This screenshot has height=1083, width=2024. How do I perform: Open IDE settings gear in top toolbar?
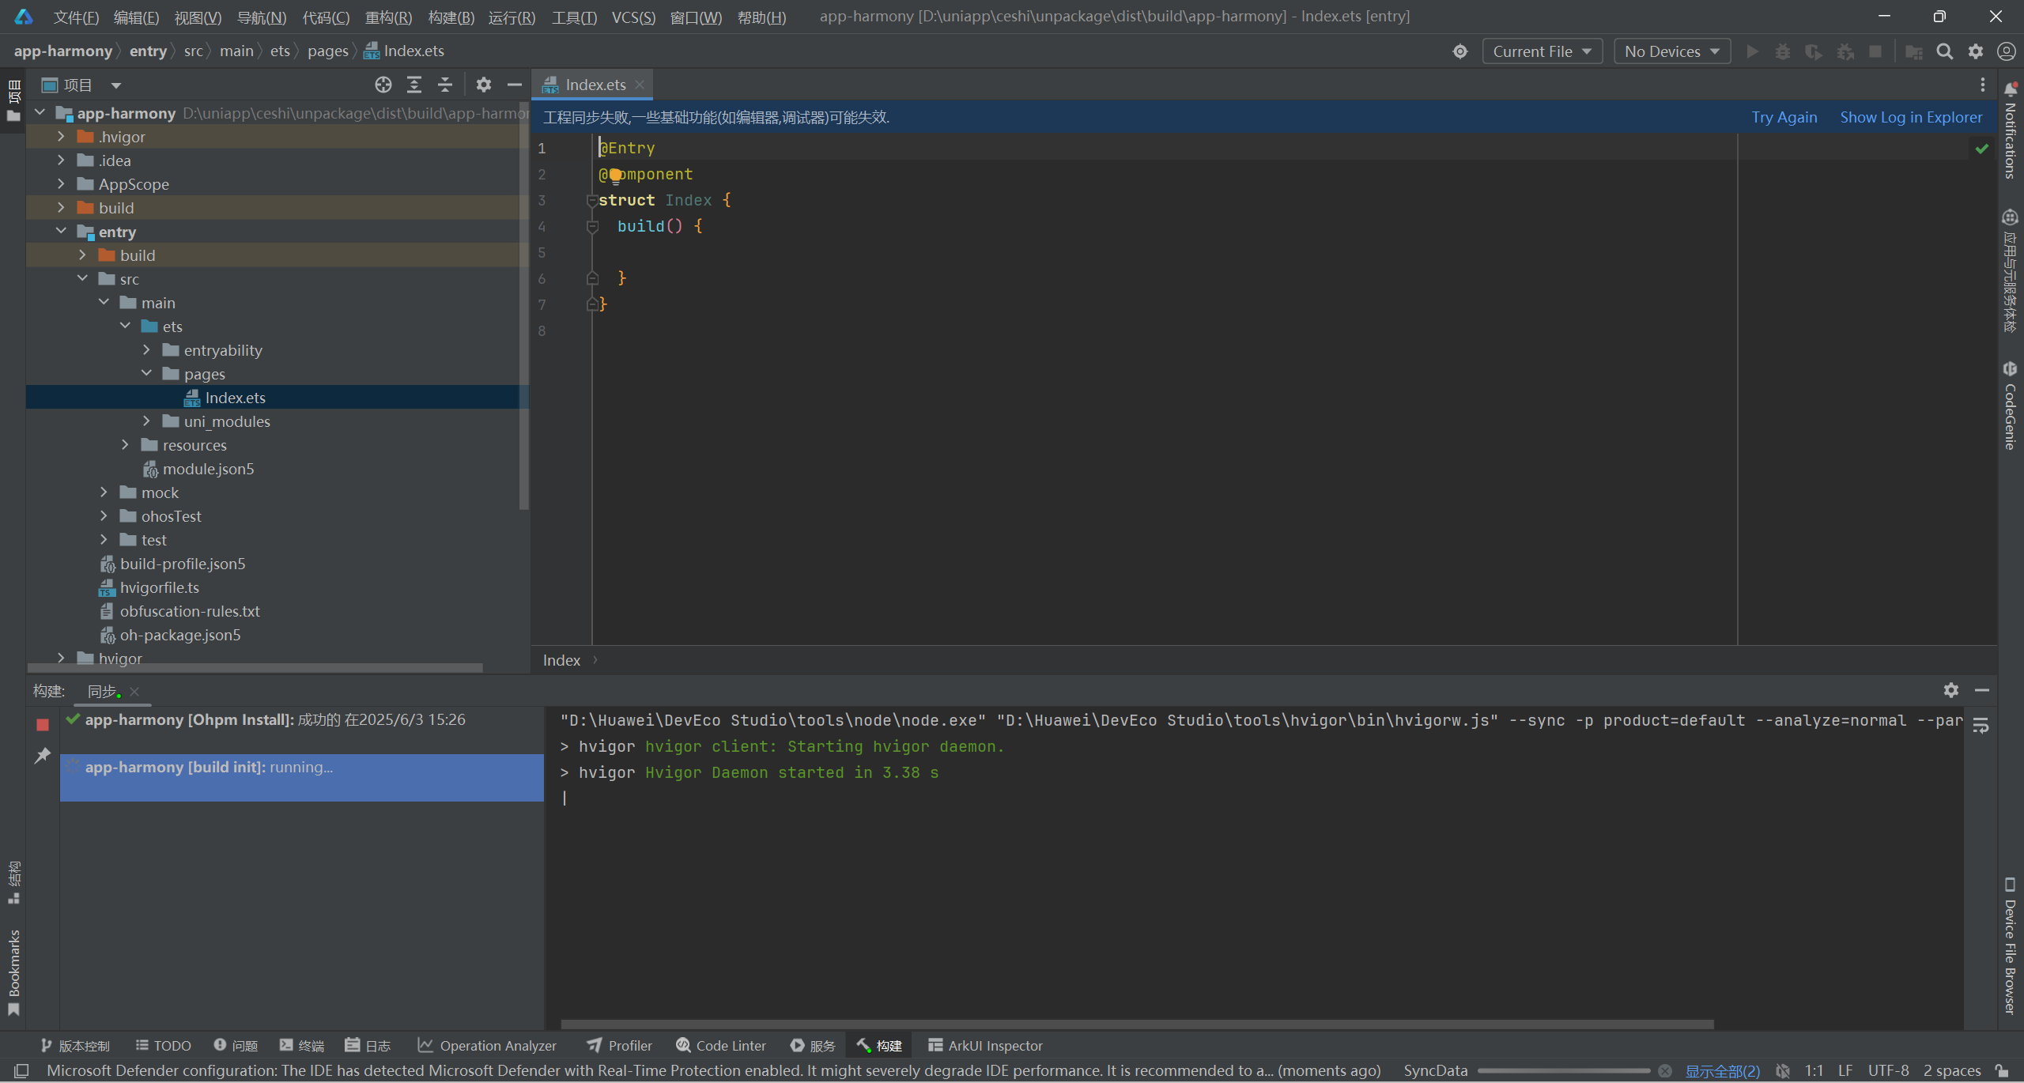1976,51
